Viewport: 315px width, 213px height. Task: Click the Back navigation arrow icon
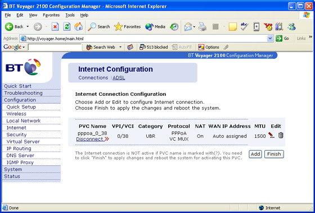click(9, 27)
